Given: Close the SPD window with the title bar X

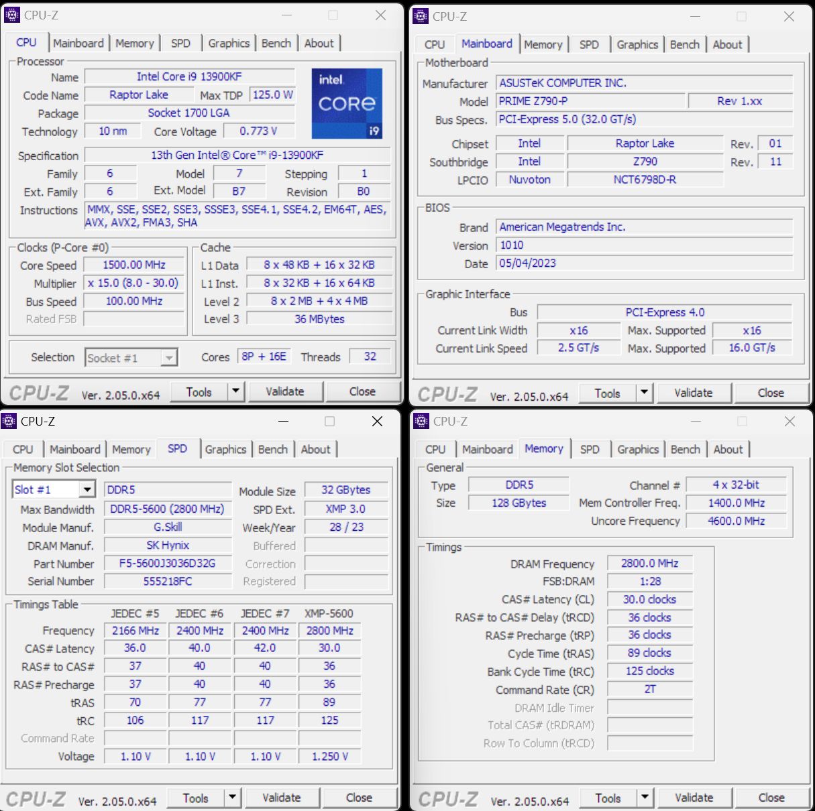Looking at the screenshot, I should click(x=377, y=421).
